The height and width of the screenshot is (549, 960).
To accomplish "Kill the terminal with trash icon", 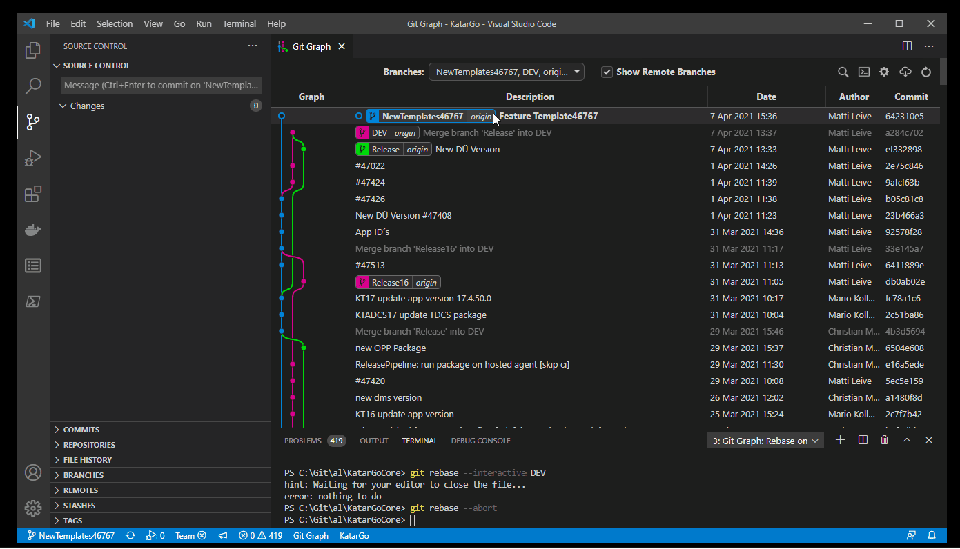I will pyautogui.click(x=885, y=440).
